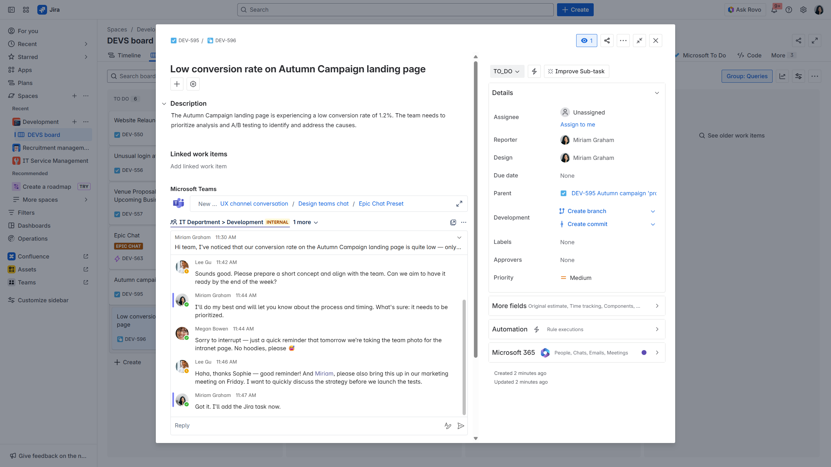
Task: Open notifications via the bell icon
Action: 774,10
